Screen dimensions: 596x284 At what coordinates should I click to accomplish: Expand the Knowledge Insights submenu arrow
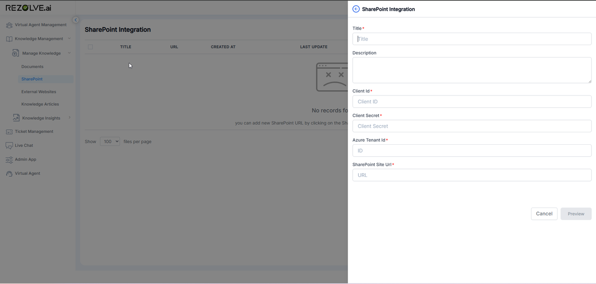(69, 118)
